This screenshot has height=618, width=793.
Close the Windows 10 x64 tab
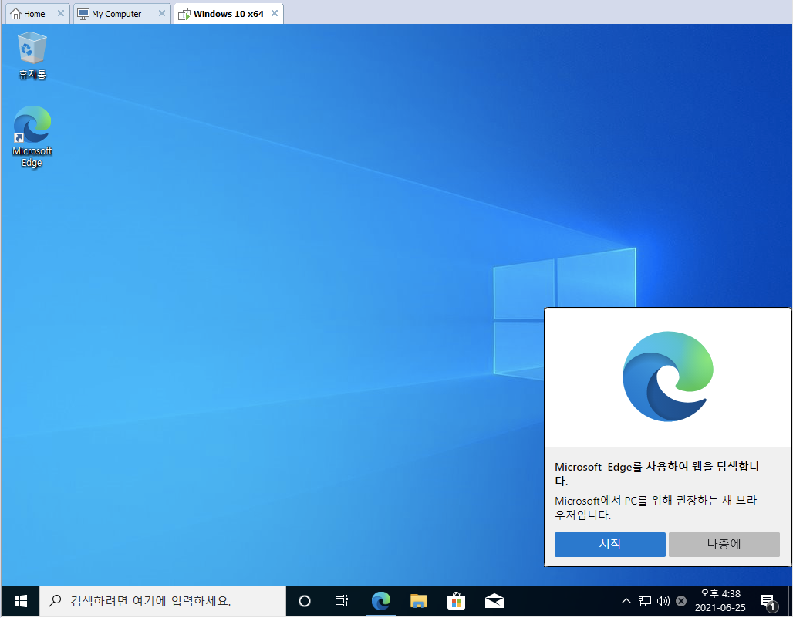point(275,13)
